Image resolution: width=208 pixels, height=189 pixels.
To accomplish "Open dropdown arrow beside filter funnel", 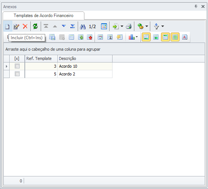I will coord(162,26).
